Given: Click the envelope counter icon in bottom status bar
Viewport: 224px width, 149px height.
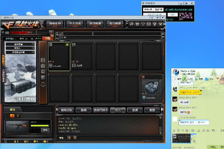Looking at the screenshot, I should tap(45, 142).
